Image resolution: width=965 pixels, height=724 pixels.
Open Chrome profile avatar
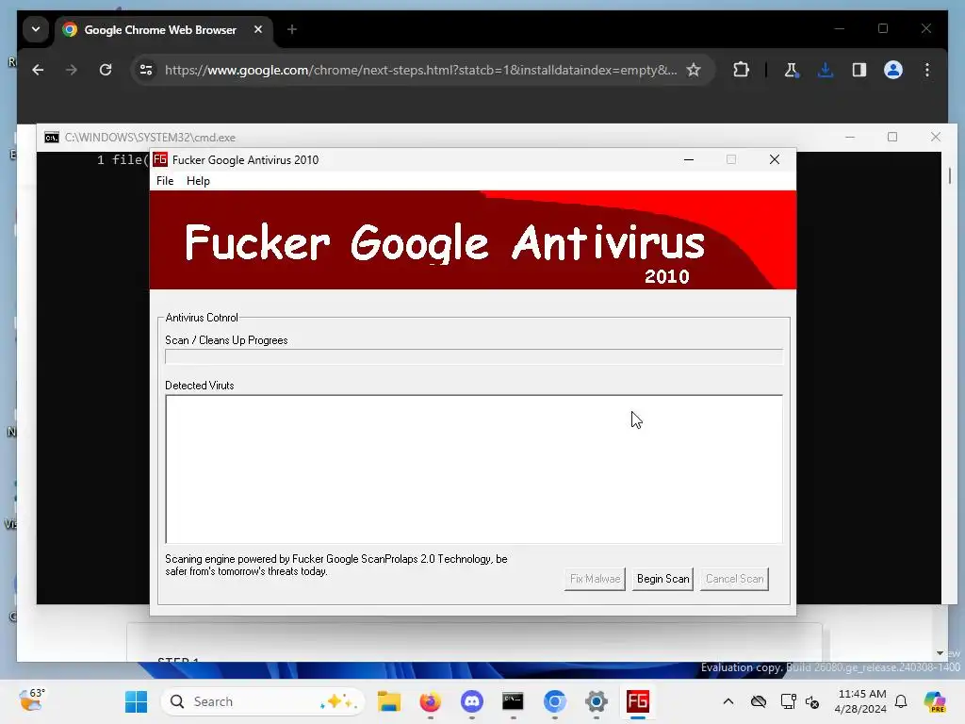pos(893,70)
